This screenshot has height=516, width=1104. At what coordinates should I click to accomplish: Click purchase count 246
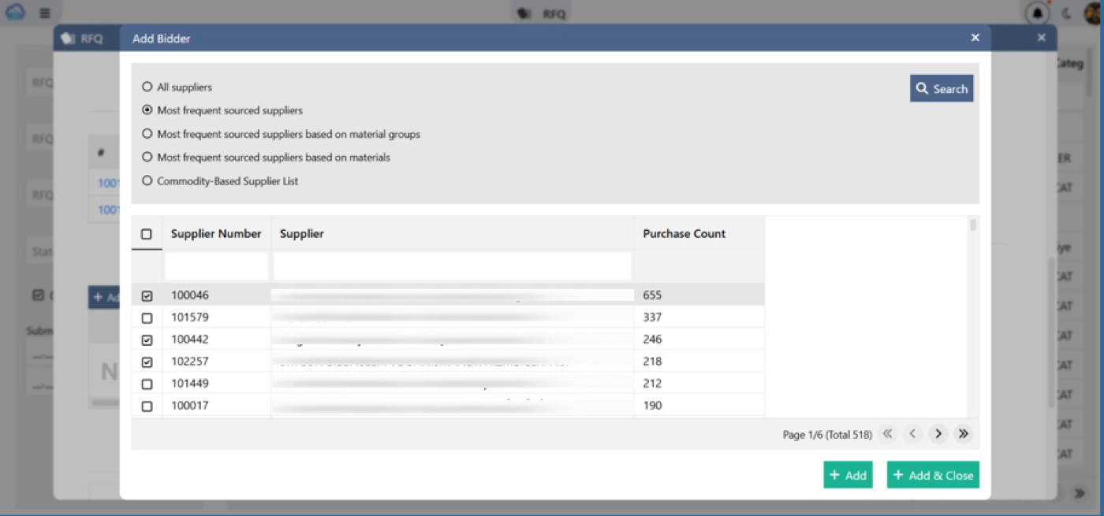click(652, 340)
